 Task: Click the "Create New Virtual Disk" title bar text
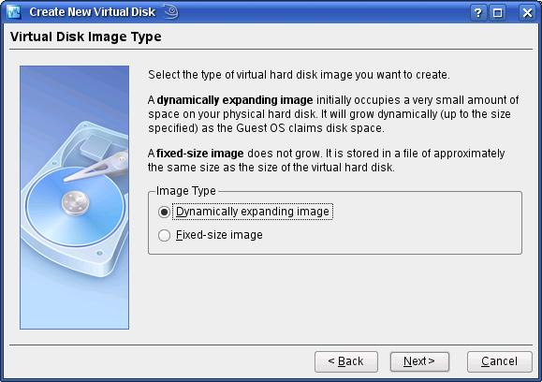(x=92, y=12)
